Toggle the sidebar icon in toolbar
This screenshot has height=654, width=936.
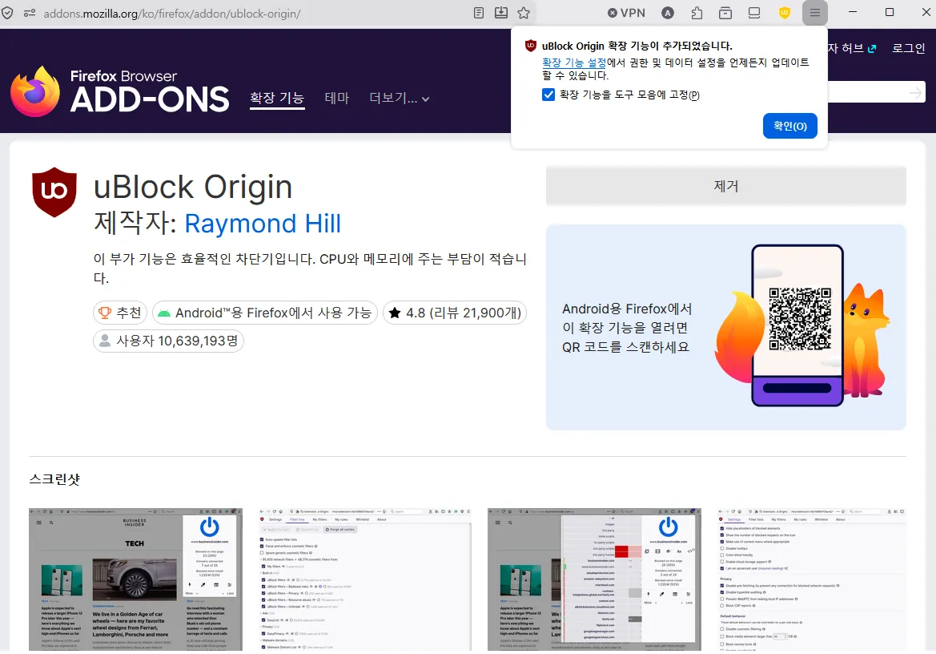[754, 13]
